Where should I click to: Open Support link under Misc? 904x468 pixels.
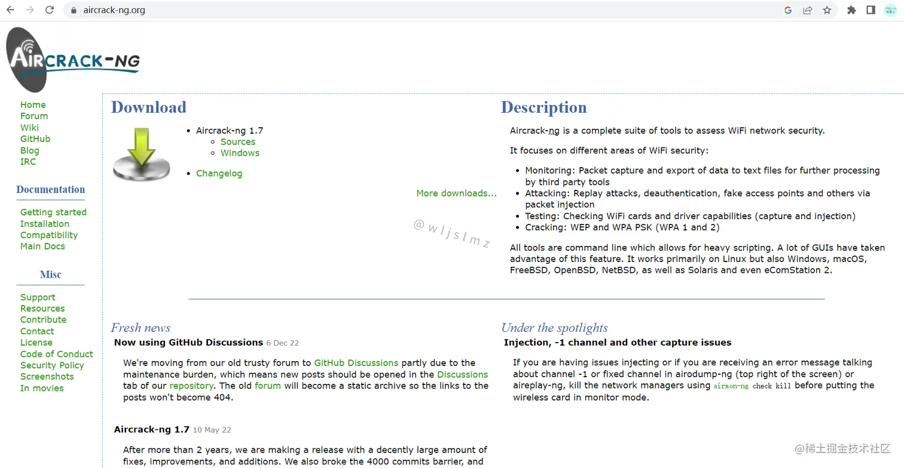click(x=38, y=297)
